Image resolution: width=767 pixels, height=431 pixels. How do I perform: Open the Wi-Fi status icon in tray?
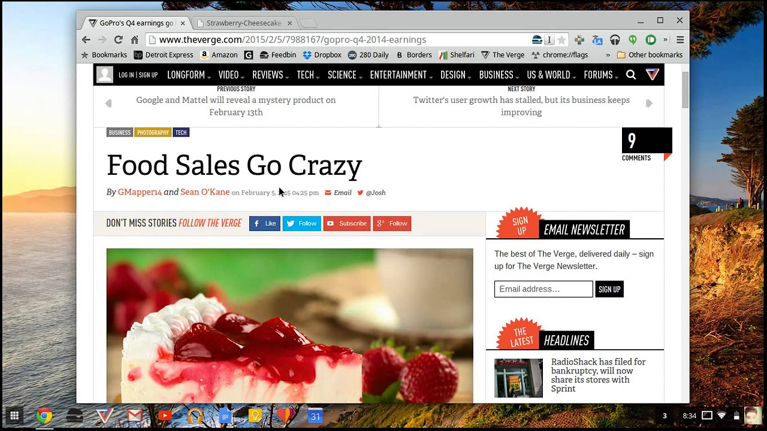(722, 415)
